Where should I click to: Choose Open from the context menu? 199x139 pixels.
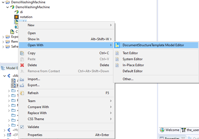[66, 33]
